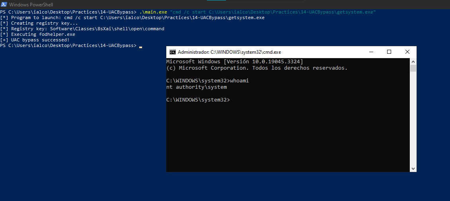The image size is (450, 201).
Task: Minimize the Administrador cmd.exe window
Action: coord(371,52)
